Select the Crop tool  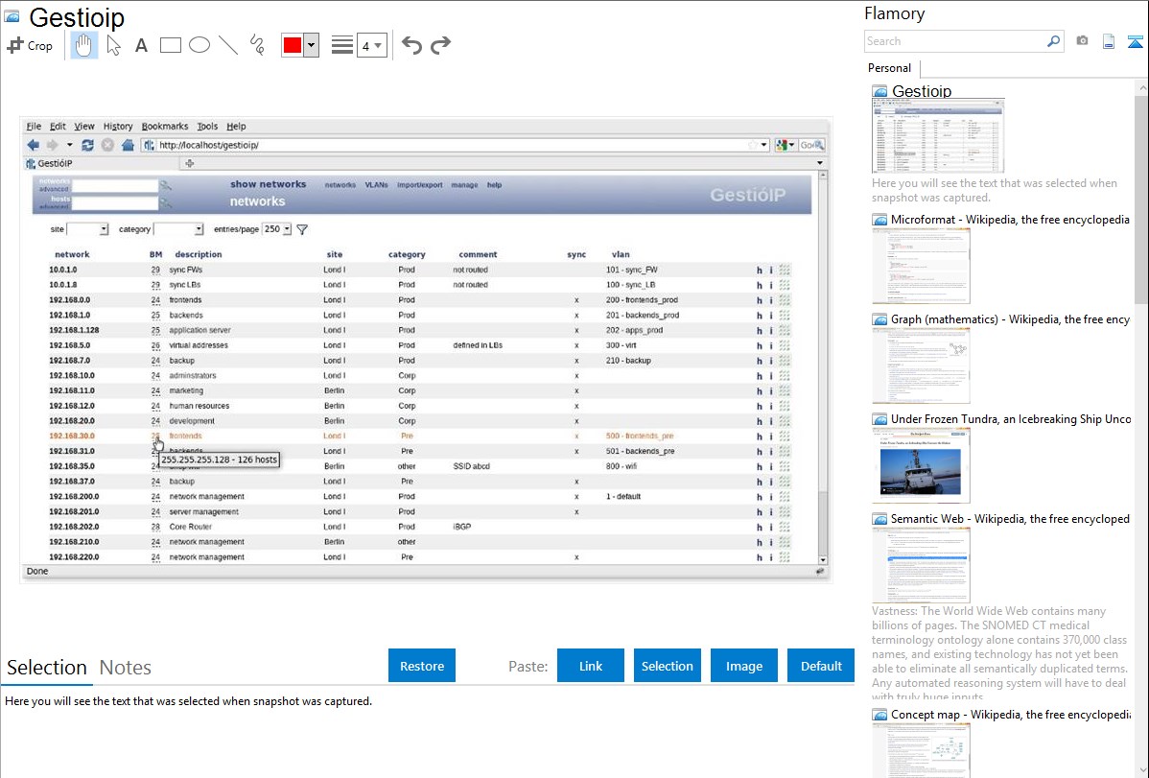pos(30,45)
